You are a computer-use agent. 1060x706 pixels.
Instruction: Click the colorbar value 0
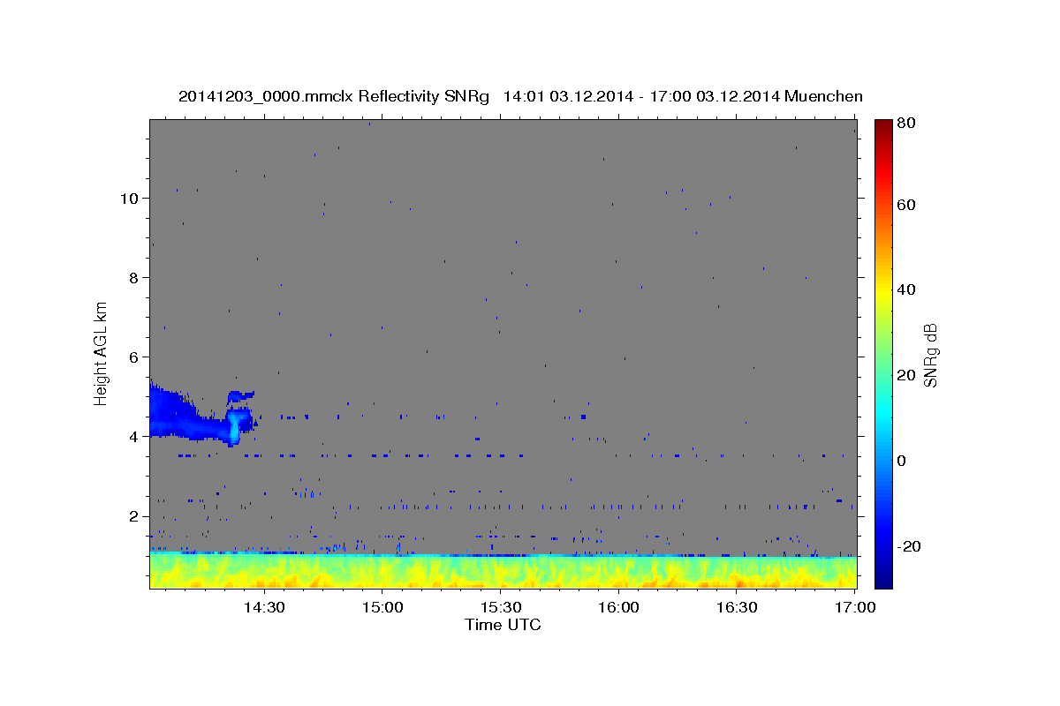point(901,461)
